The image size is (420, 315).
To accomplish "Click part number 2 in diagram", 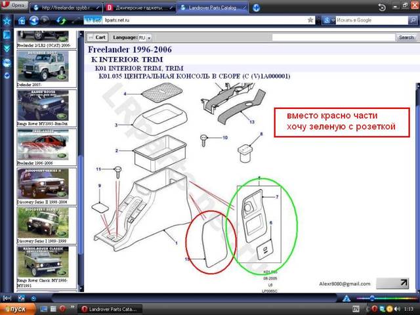I will click(117, 151).
